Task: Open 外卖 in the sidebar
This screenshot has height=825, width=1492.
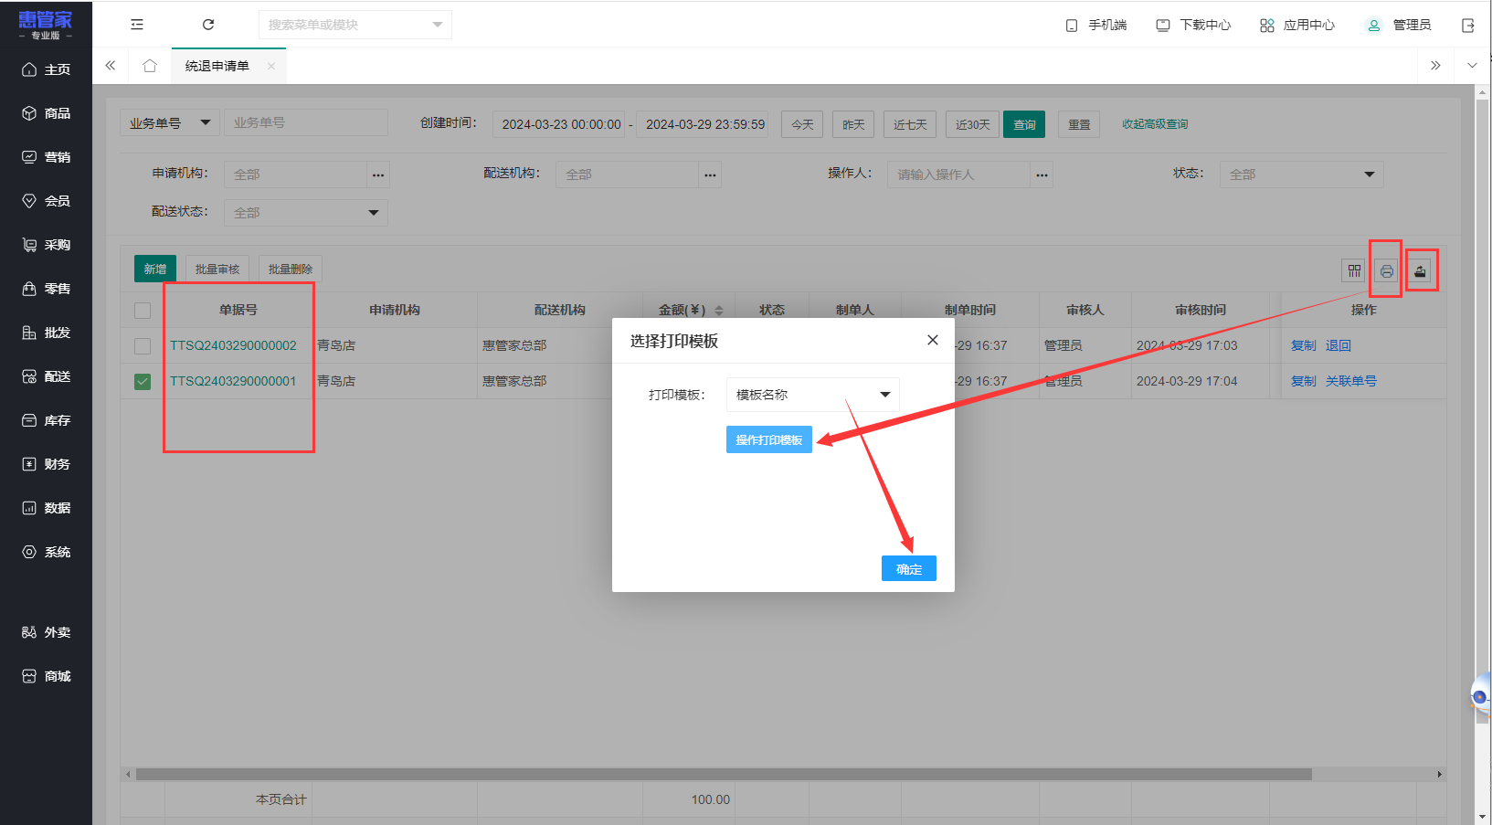Action: (46, 632)
